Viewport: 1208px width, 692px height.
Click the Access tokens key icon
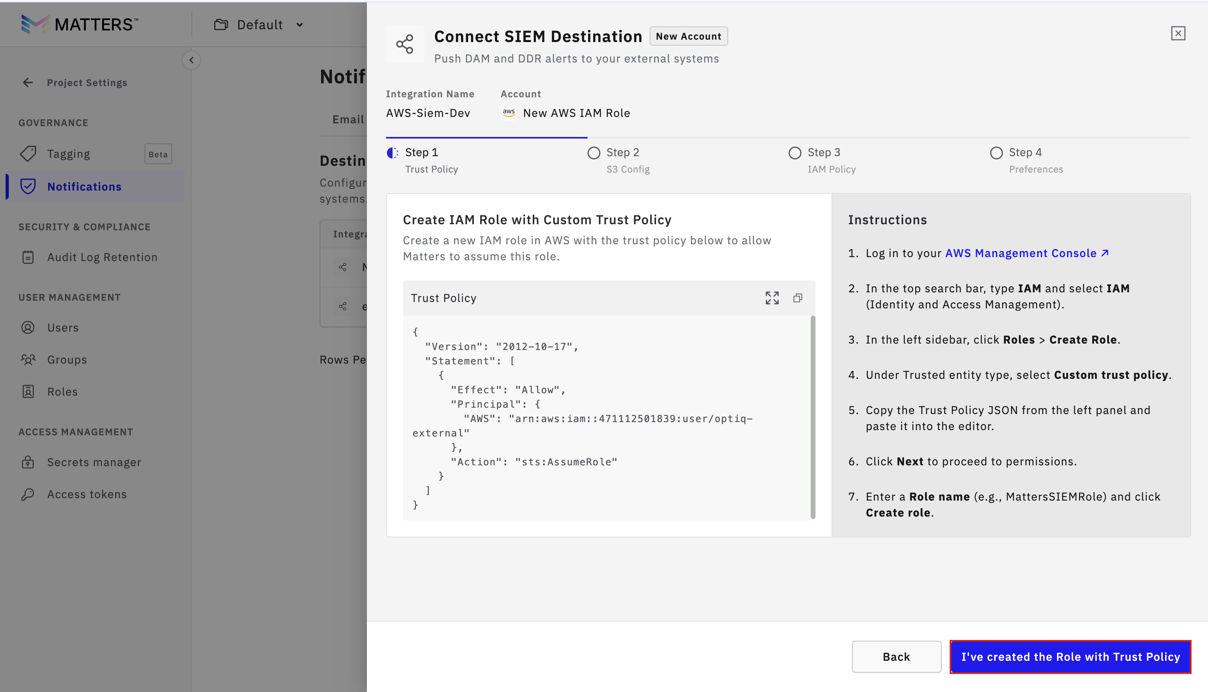28,494
